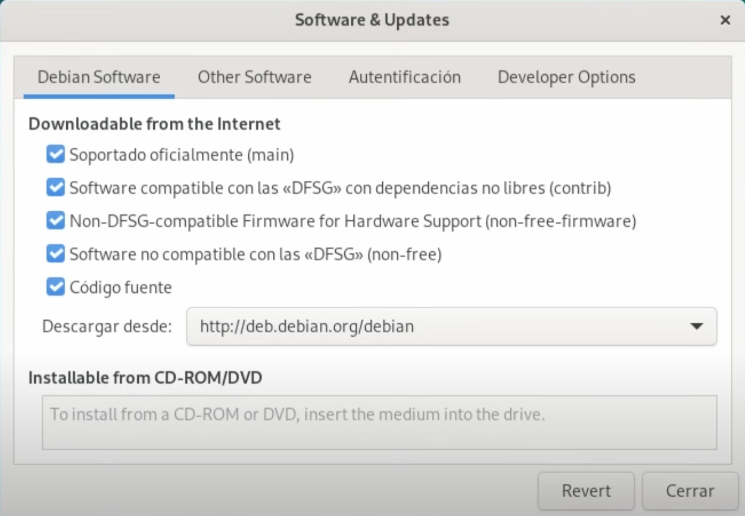
Task: Click the Software & Updates title bar
Action: tap(372, 20)
